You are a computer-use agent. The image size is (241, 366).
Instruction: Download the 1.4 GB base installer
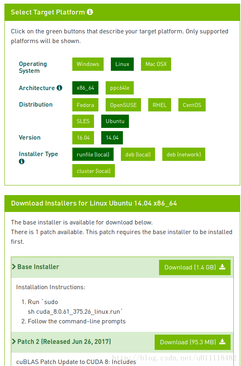pyautogui.click(x=195, y=267)
